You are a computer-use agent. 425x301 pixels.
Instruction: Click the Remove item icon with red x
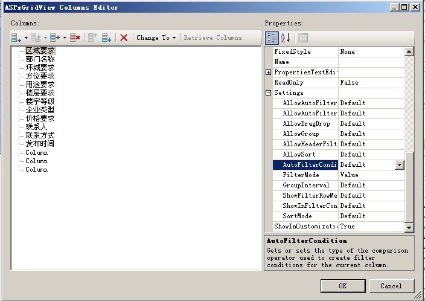(x=75, y=37)
